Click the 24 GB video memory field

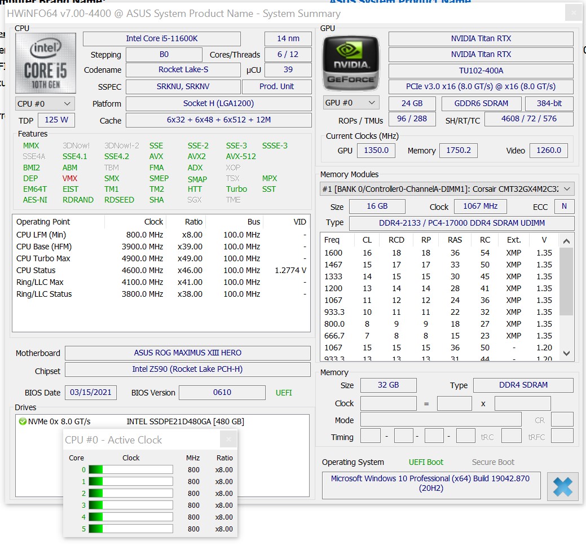pyautogui.click(x=412, y=104)
